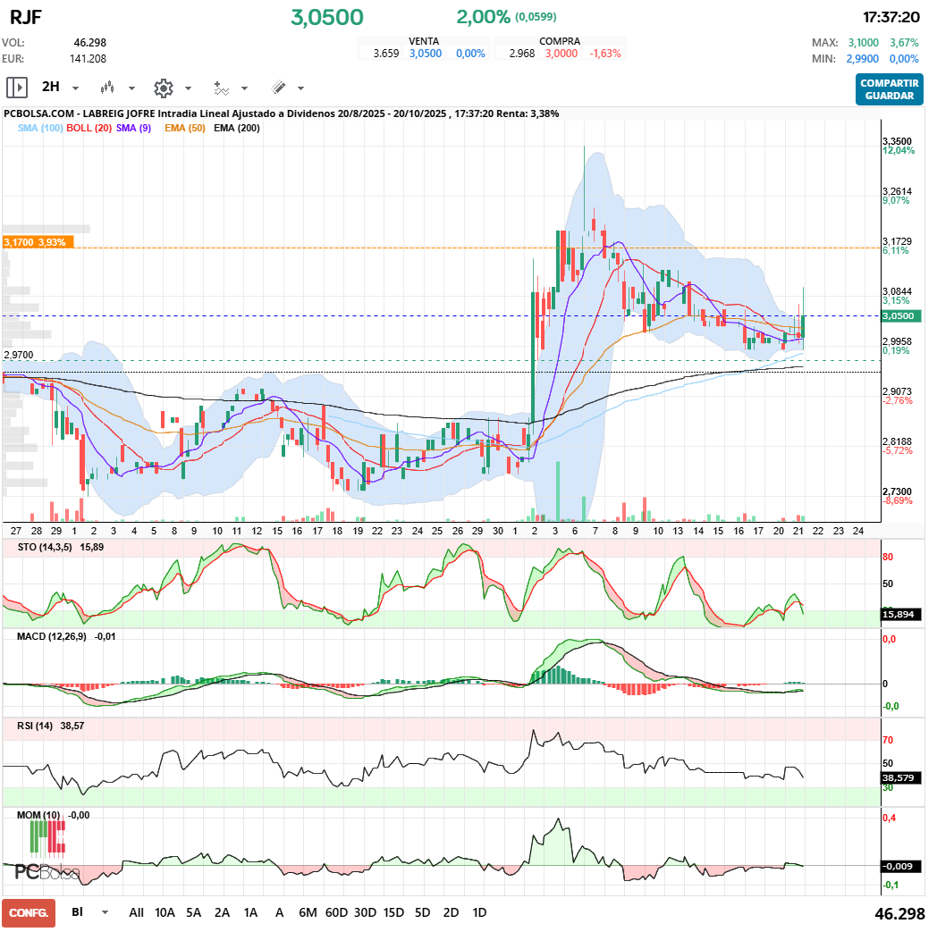Click the STO (14,3,5) indicator title
The width and height of the screenshot is (937, 932).
[46, 546]
